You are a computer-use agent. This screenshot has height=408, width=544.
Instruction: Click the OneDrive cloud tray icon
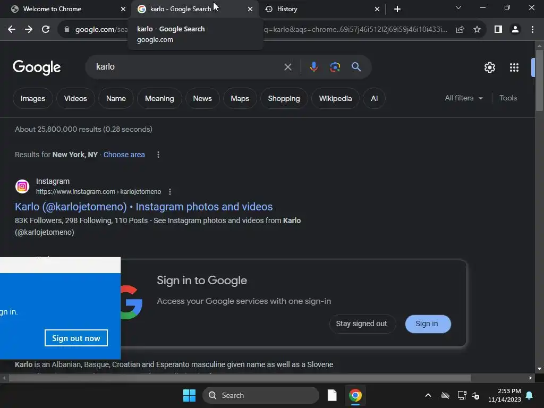click(445, 395)
